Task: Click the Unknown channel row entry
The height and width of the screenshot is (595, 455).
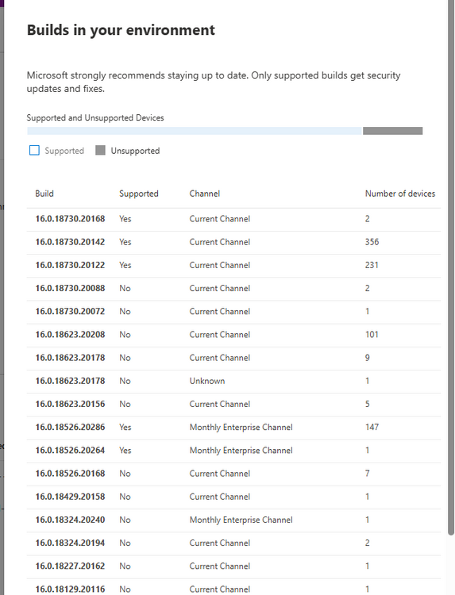Action: coord(233,381)
